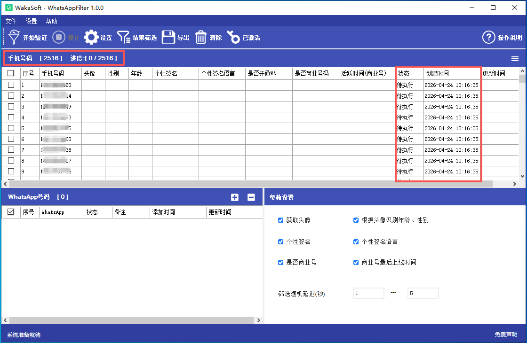Click the 设置 gear icon in toolbar
The width and height of the screenshot is (527, 343).
click(x=91, y=37)
